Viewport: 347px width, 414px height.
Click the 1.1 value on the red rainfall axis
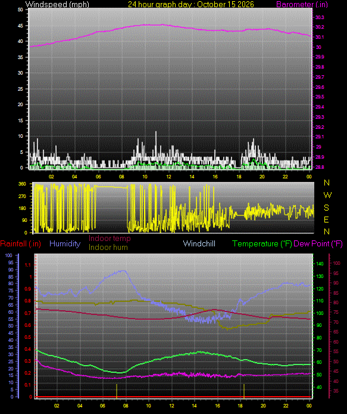27,265
